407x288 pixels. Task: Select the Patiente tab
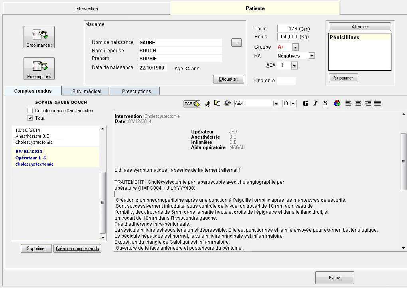255,8
